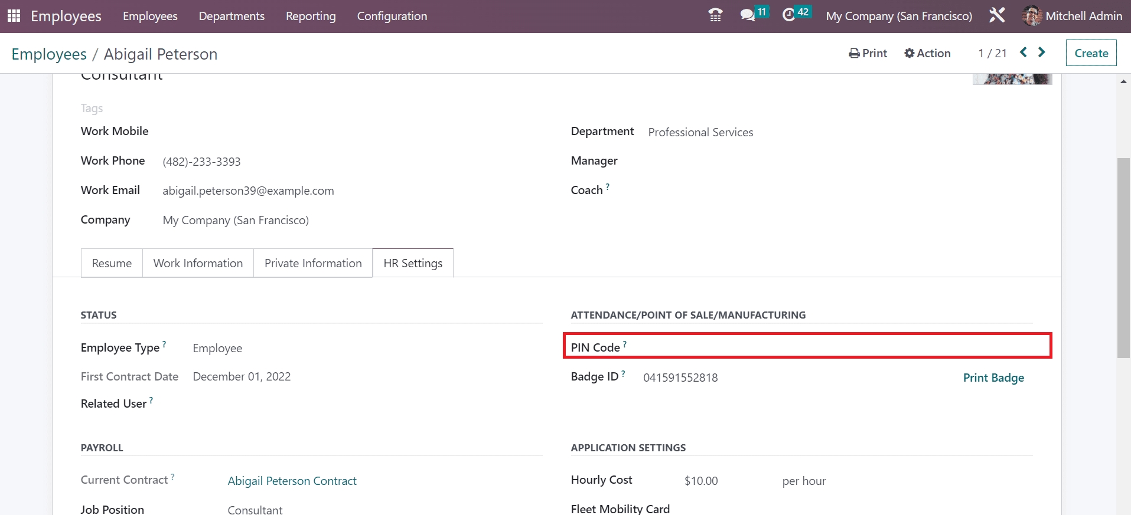The image size is (1131, 515).
Task: Open the conversations chat bubble icon
Action: point(748,15)
